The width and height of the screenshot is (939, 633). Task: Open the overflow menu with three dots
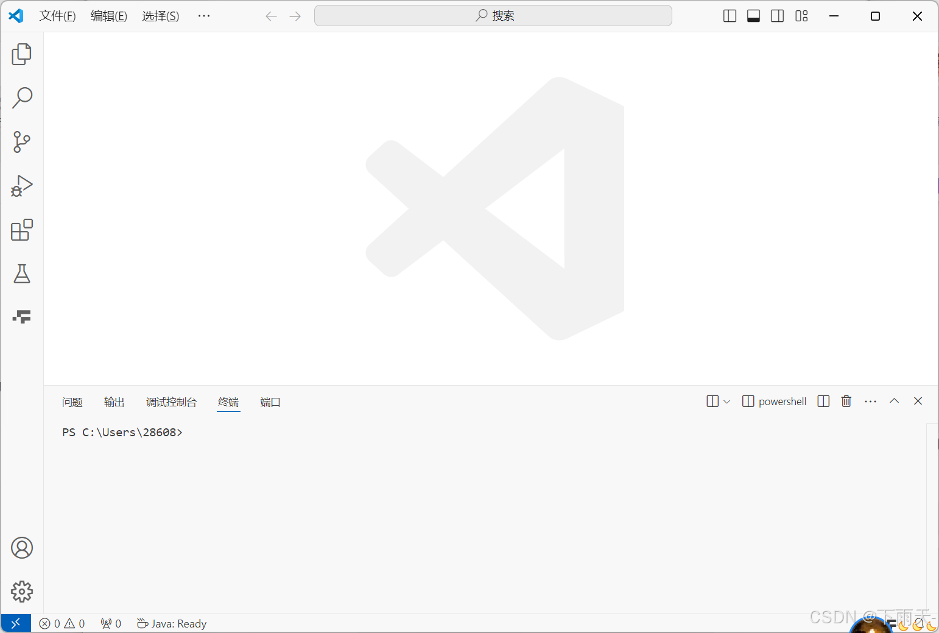pyautogui.click(x=204, y=16)
